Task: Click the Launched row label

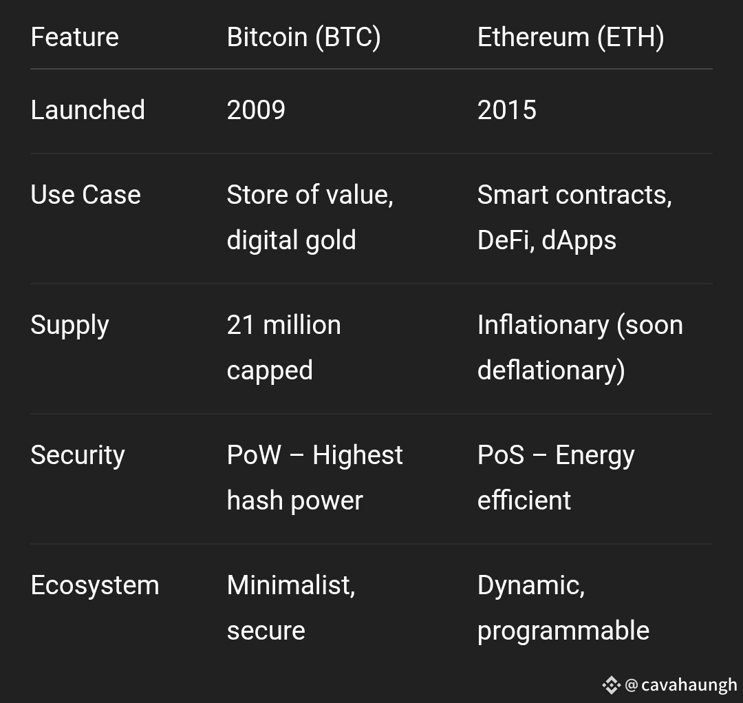Action: (x=87, y=110)
